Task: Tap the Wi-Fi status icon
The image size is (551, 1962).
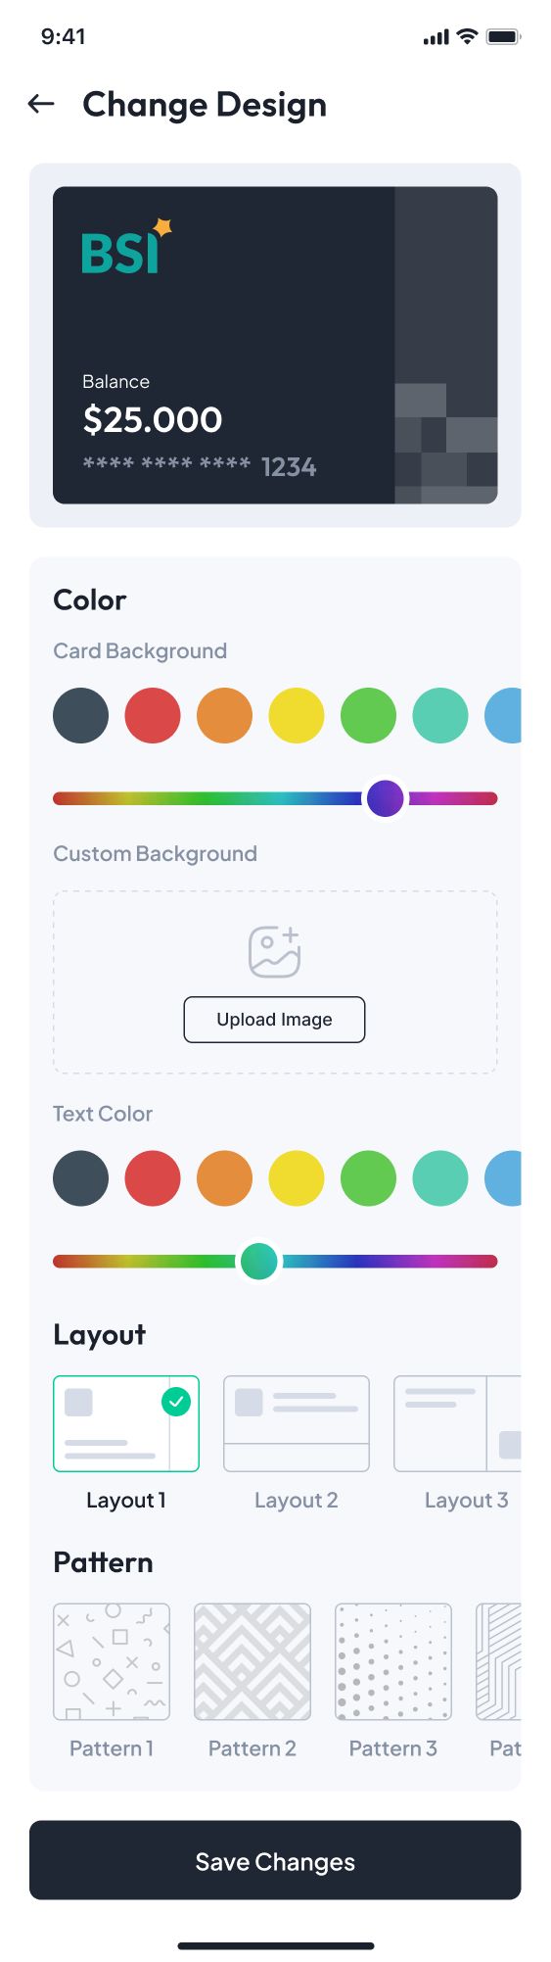Action: [x=467, y=36]
